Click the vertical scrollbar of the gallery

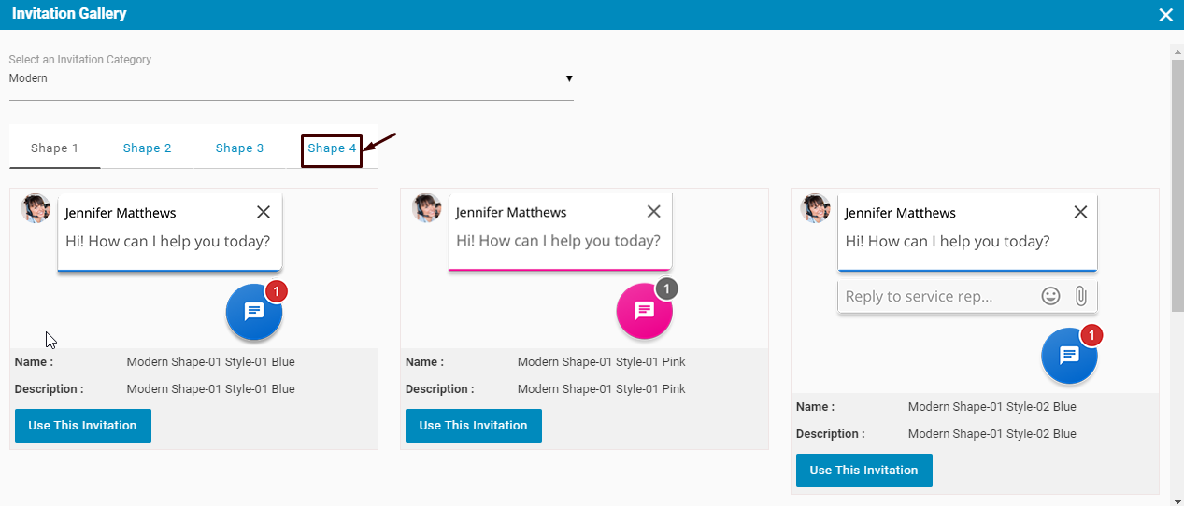tap(1177, 187)
